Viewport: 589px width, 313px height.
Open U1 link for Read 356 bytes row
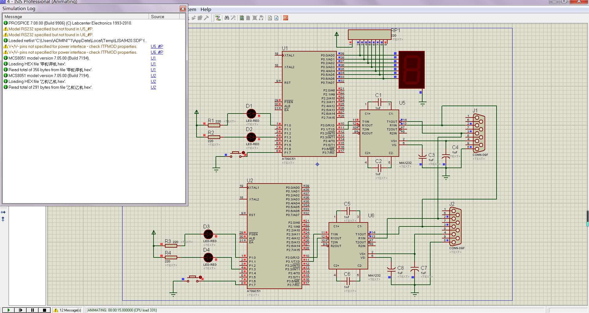(153, 70)
